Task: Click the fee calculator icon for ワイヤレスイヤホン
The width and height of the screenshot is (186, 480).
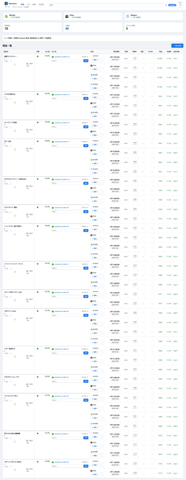Action: click(x=27, y=403)
